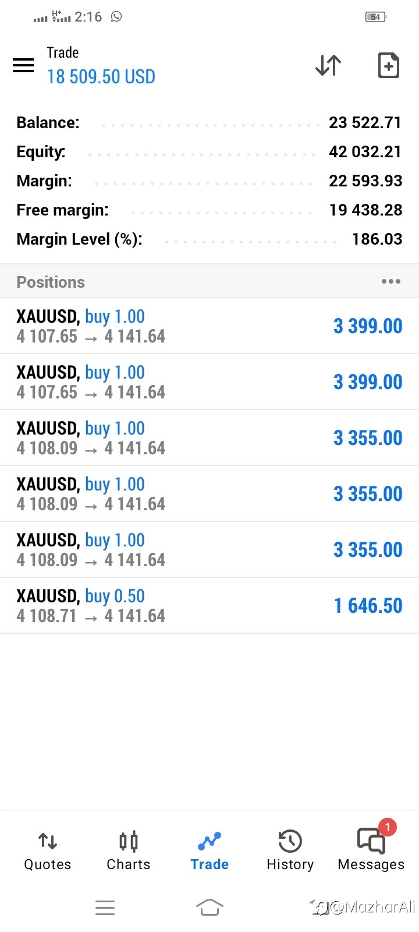The width and height of the screenshot is (419, 932).
Task: Tap the 18 509.50 USD total profit
Action: (x=101, y=77)
